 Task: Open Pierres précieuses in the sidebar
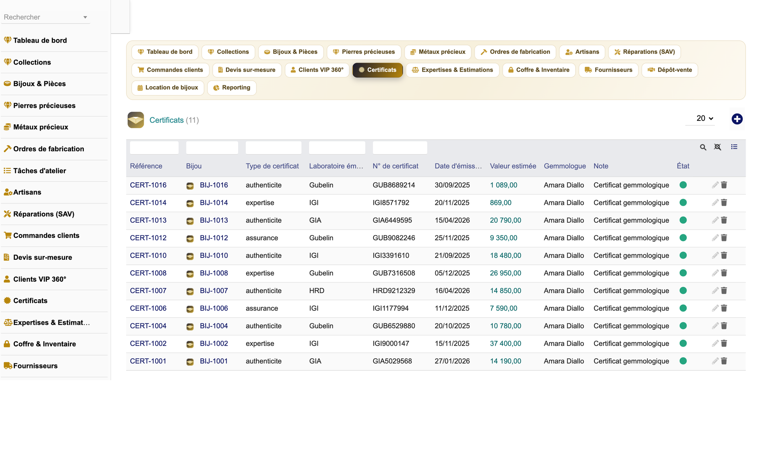pyautogui.click(x=44, y=106)
